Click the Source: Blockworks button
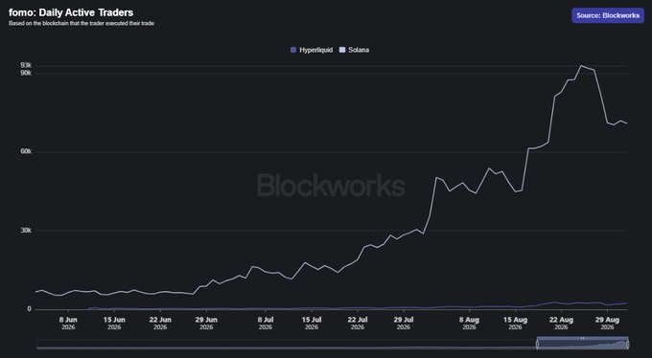 [x=608, y=15]
